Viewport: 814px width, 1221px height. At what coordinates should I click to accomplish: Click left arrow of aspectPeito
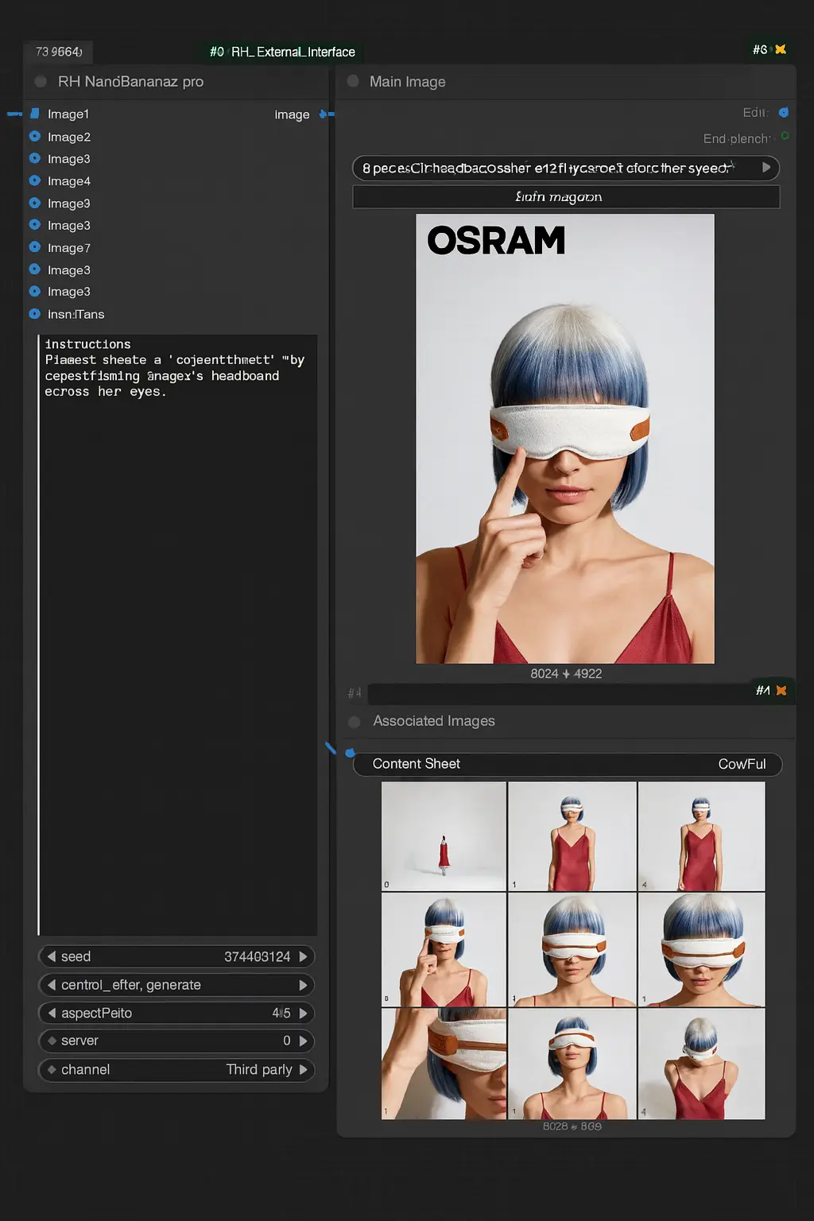click(x=52, y=1013)
